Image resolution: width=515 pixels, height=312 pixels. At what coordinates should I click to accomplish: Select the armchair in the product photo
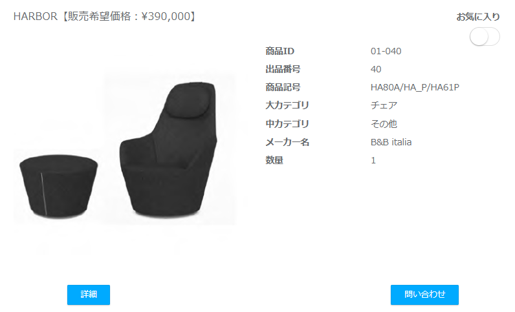tap(168, 149)
